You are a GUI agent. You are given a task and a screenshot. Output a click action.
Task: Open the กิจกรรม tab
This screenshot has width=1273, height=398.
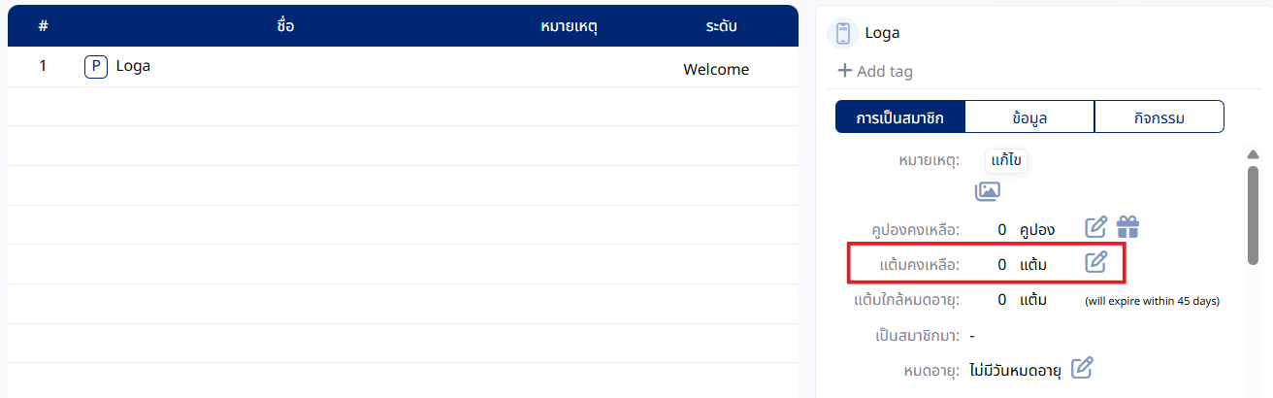coord(1159,117)
